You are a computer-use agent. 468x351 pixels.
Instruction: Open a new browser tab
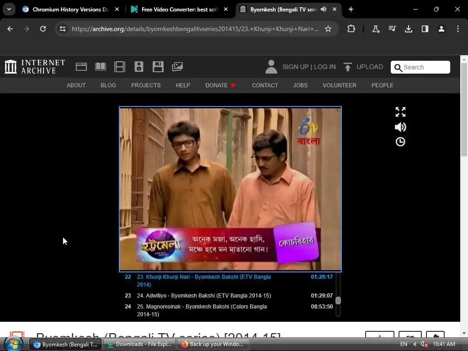351,9
